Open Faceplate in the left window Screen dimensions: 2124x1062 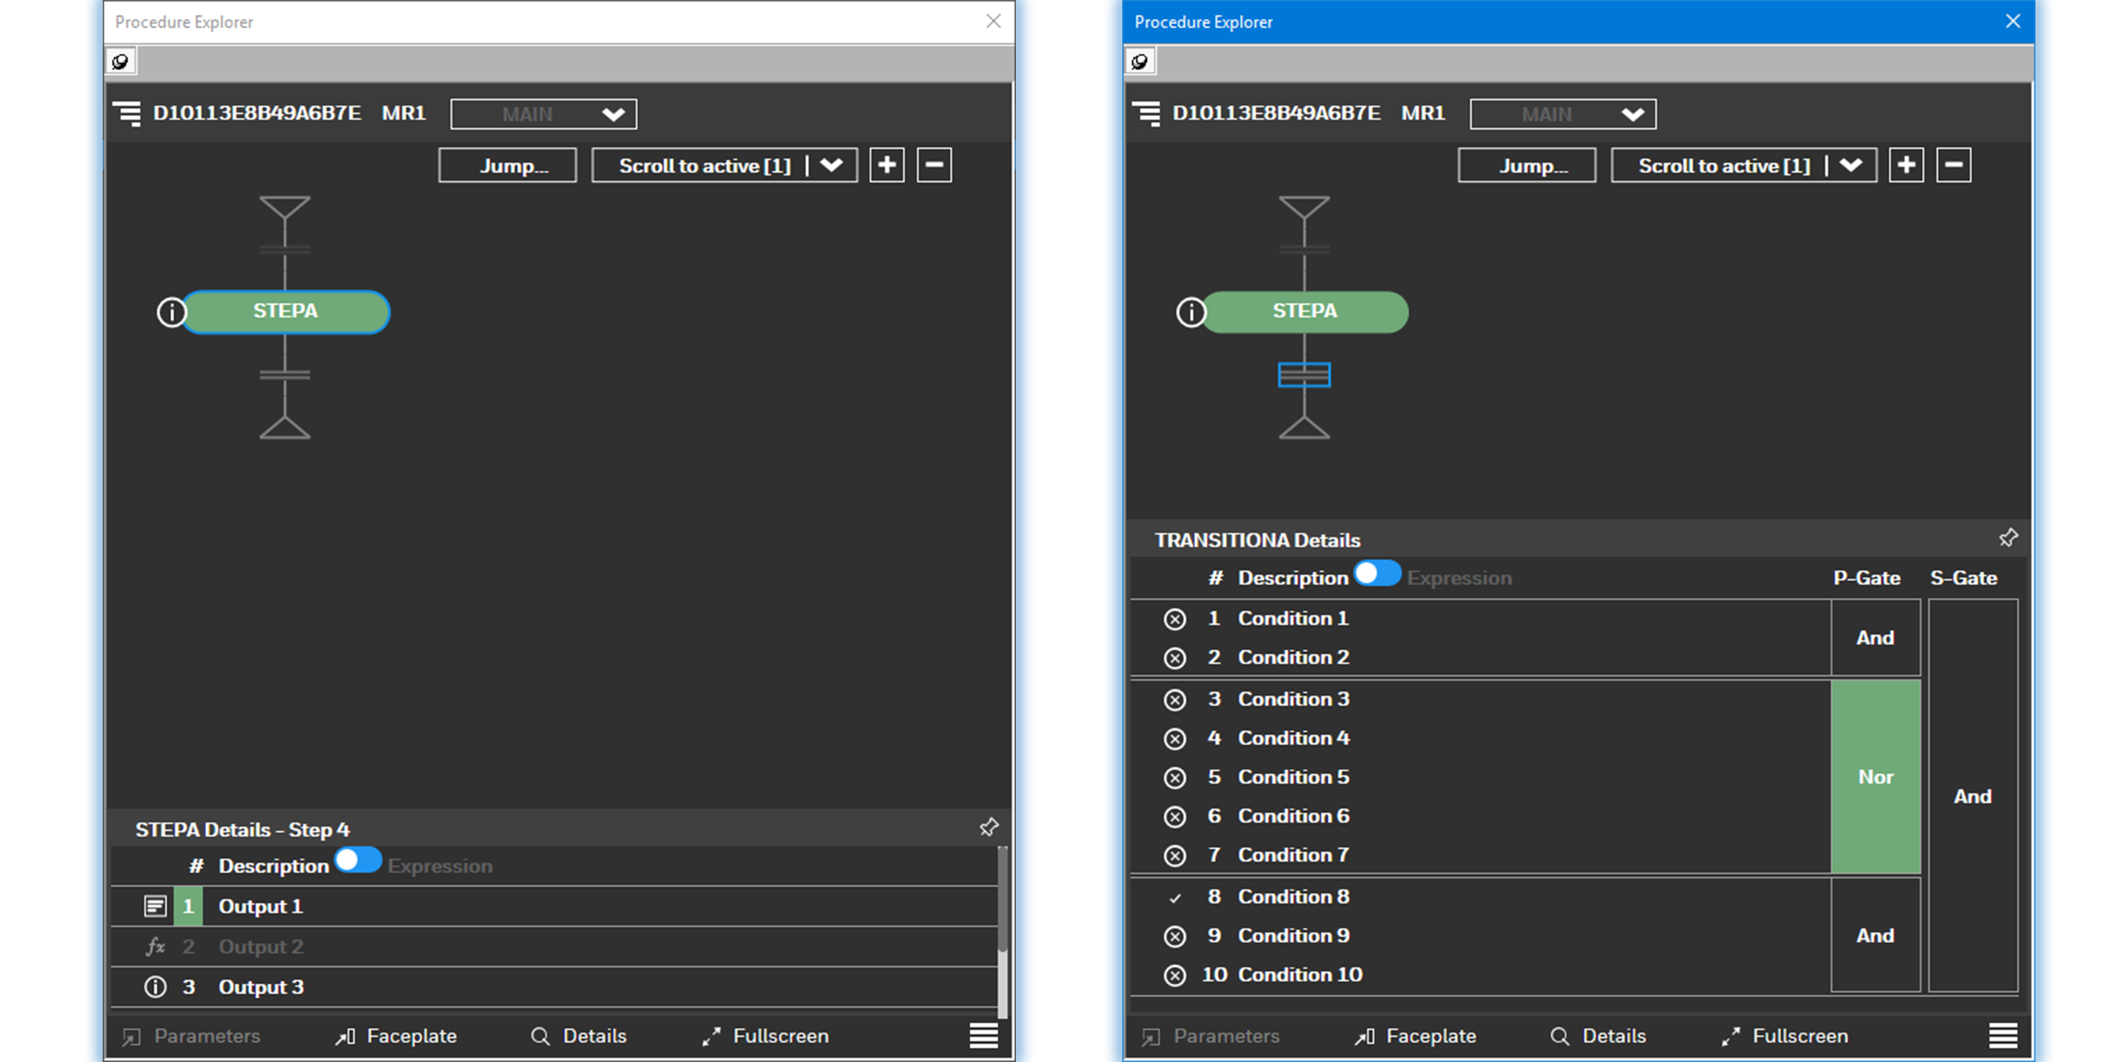pos(396,1036)
